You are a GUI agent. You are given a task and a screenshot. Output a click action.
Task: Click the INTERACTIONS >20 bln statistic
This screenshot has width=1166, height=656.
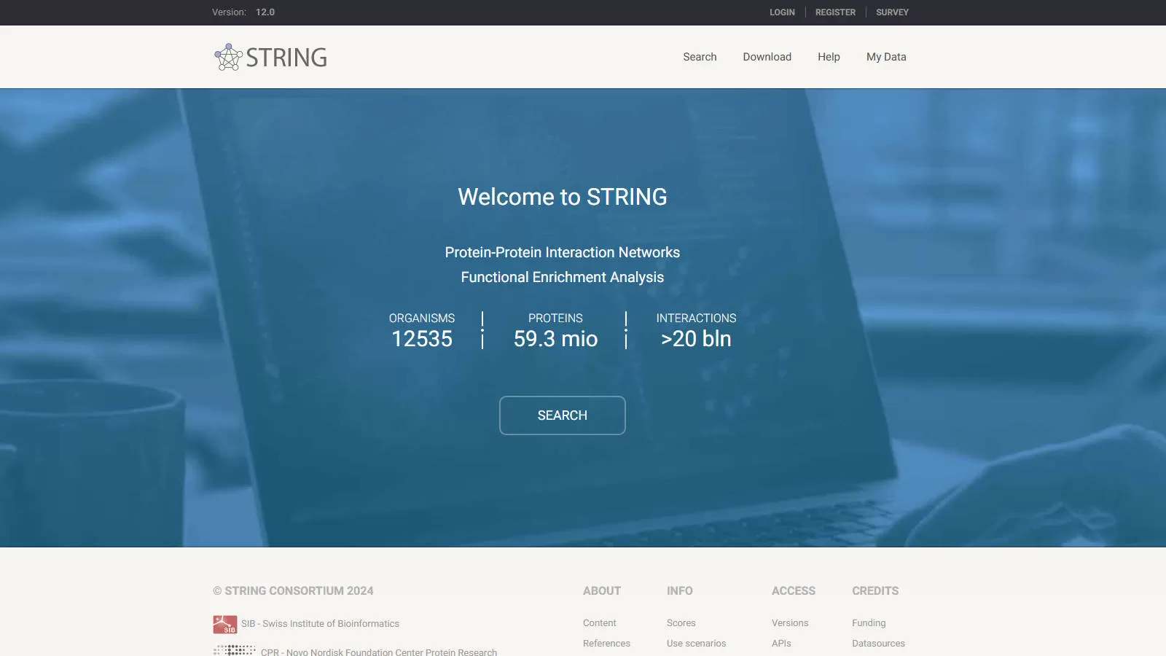[x=696, y=330]
